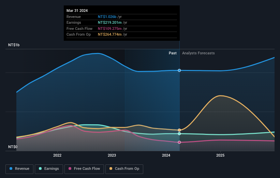
Task: Click the NT$1b y-axis label
Action: 14,45
